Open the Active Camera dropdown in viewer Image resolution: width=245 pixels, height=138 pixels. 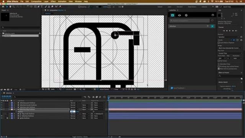(105, 89)
